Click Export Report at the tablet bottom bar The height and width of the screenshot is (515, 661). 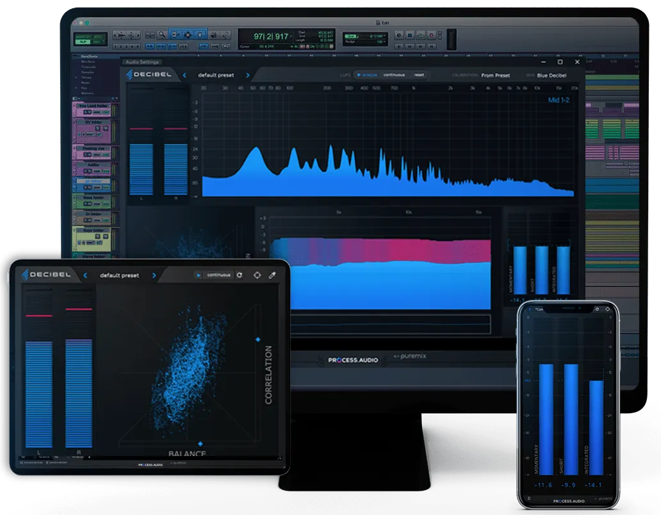[56, 462]
